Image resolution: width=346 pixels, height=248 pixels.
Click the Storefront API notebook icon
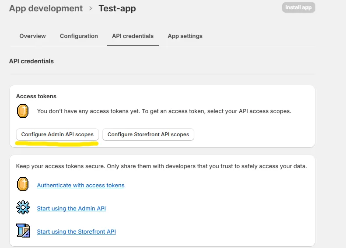pos(23,230)
